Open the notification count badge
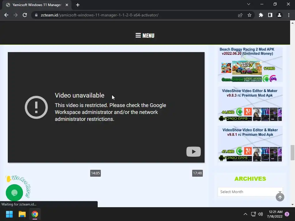 tap(287, 214)
